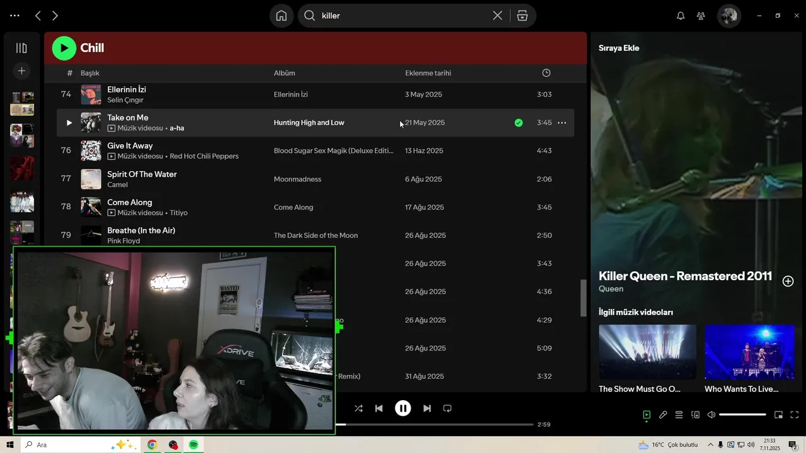Open Hunting High and Low album

click(309, 123)
